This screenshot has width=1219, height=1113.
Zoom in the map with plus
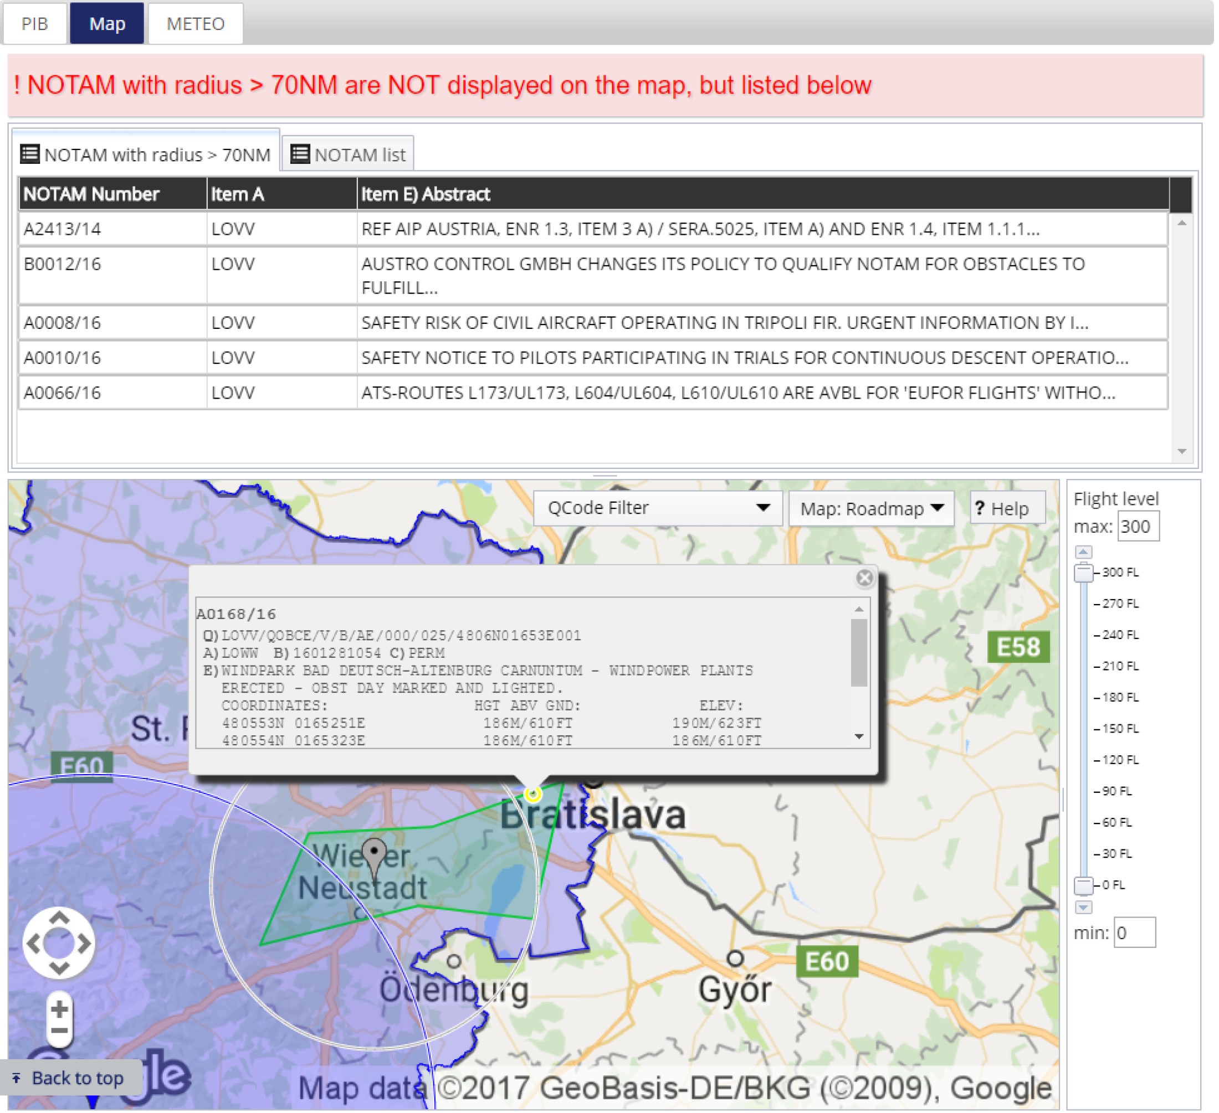tap(59, 1009)
